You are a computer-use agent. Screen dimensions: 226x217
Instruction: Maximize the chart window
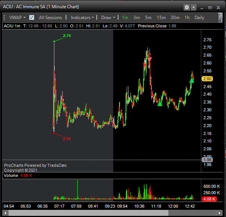pos(210,8)
